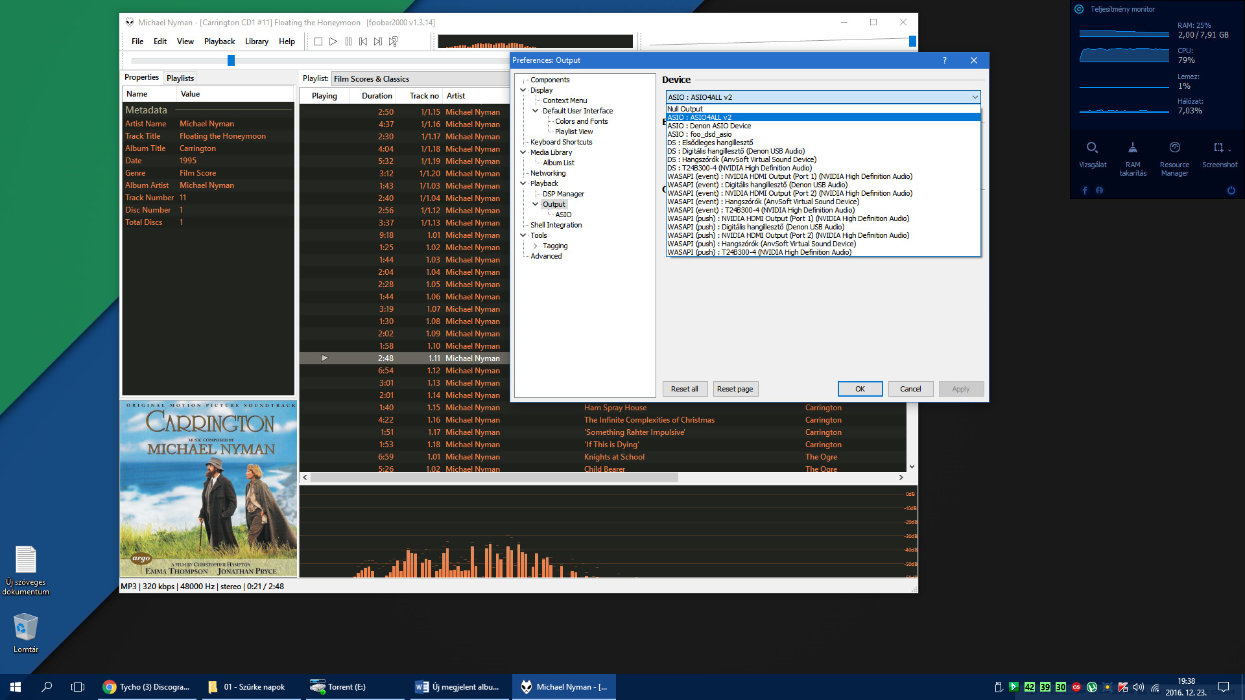Open the Playlist selector Film Scores & Classics
1245x700 pixels.
click(x=420, y=79)
